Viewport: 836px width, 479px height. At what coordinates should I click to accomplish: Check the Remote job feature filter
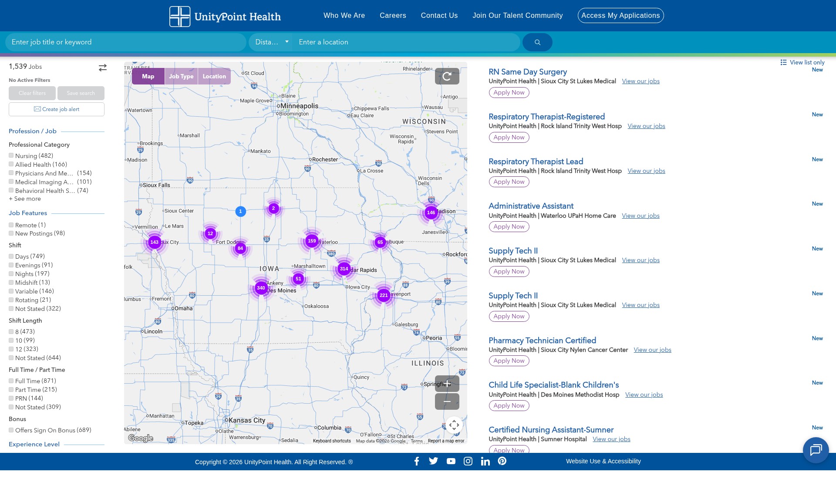(11, 225)
